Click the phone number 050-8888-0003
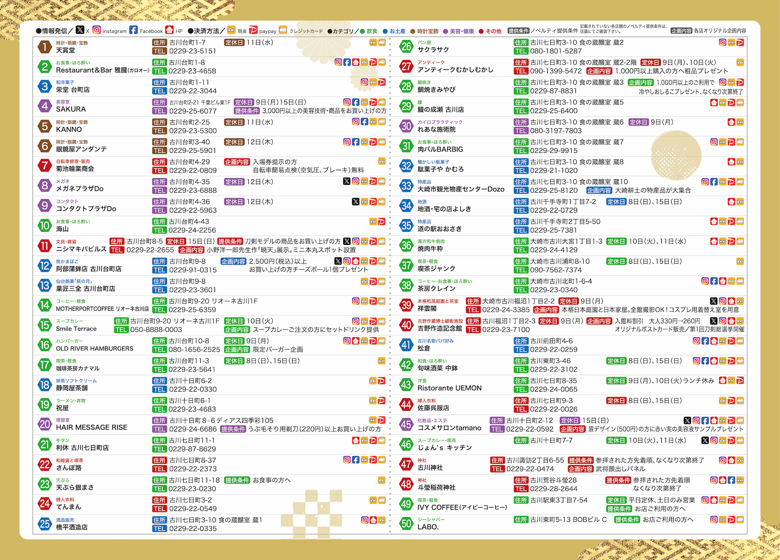Image resolution: width=780 pixels, height=560 pixels. point(156,330)
